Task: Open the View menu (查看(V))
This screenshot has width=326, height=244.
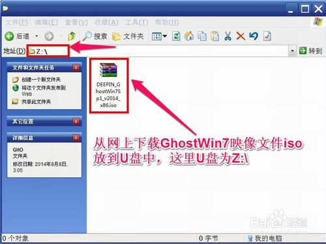Action: [76, 22]
